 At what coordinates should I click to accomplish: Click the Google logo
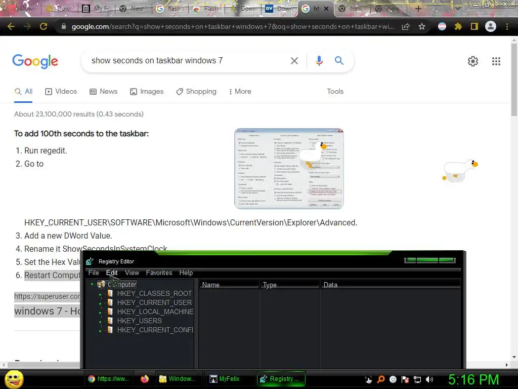pyautogui.click(x=35, y=61)
